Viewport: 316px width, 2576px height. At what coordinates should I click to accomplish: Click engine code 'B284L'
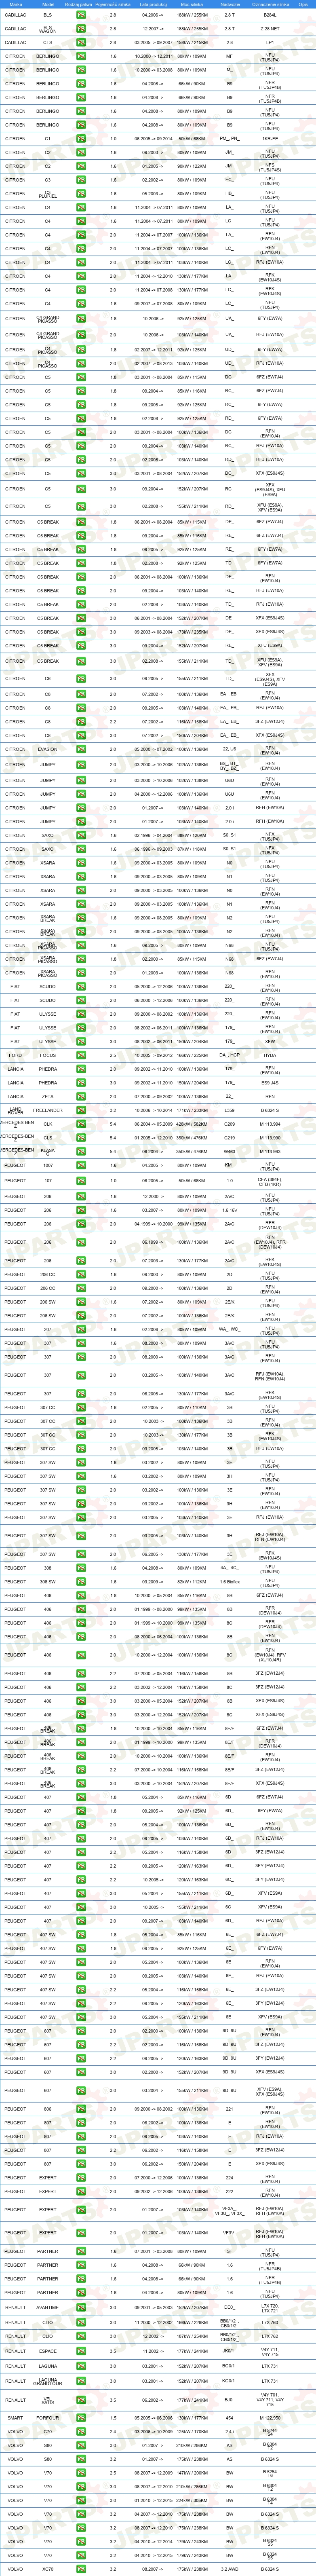click(270, 15)
